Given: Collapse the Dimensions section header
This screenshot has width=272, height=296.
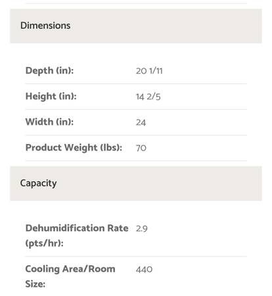Looking at the screenshot, I should click(x=136, y=26).
